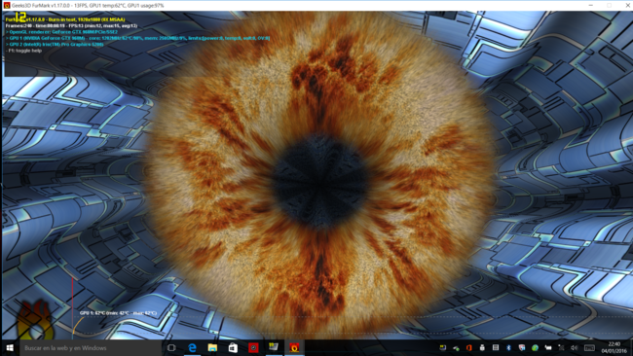Click the green globe tray icon

pos(535,348)
